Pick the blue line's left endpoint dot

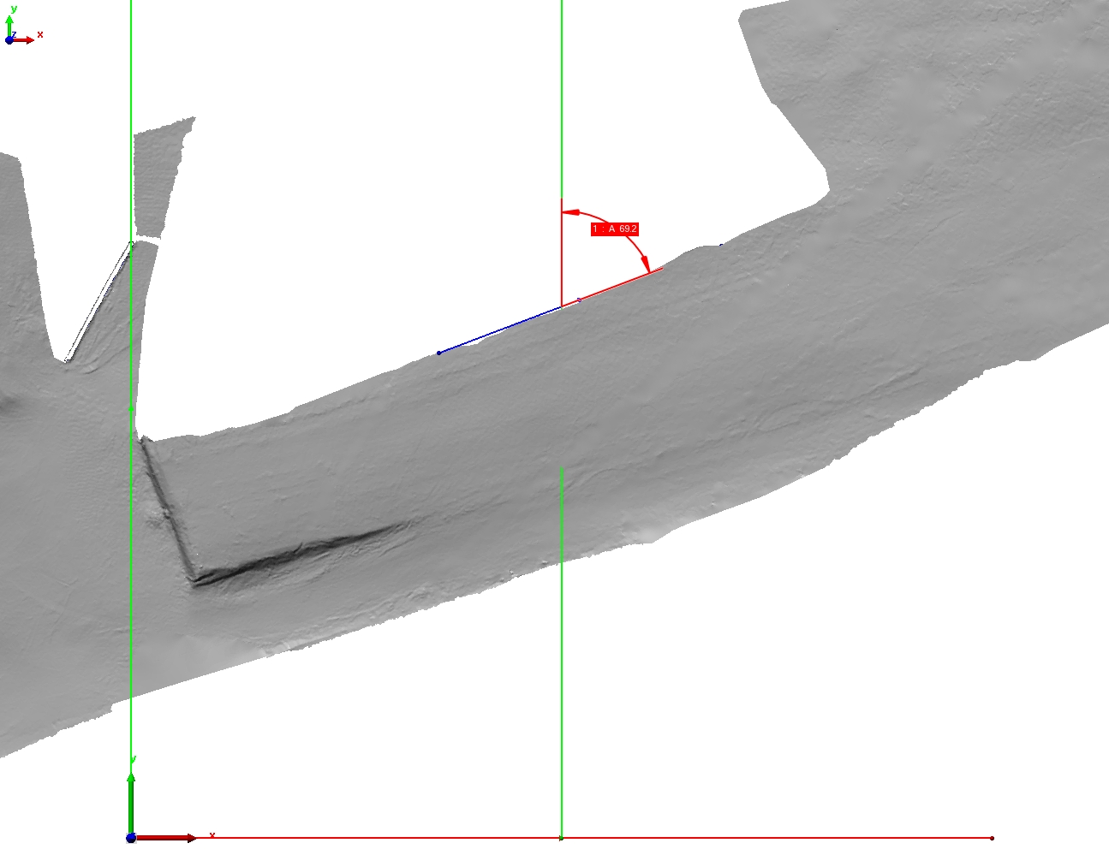[x=439, y=353]
